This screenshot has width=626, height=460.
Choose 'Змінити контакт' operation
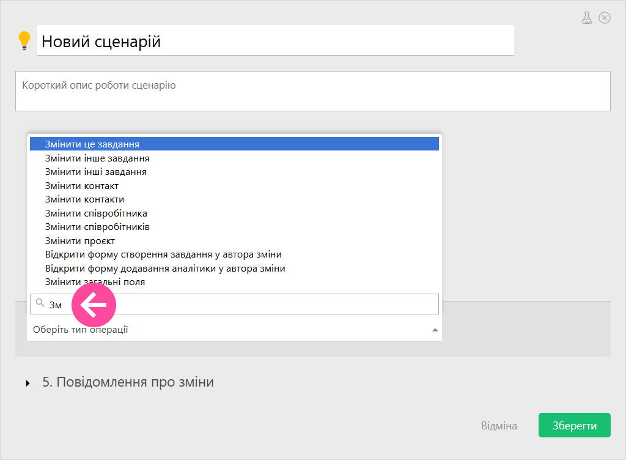point(82,186)
